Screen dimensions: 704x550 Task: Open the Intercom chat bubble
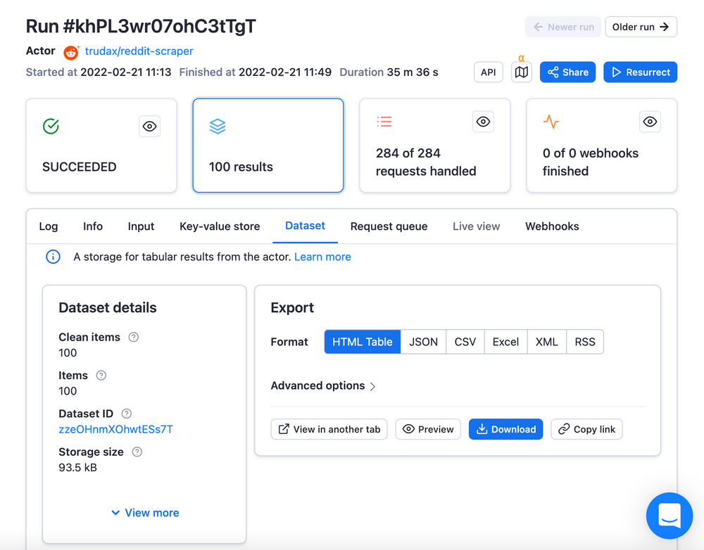tap(669, 516)
